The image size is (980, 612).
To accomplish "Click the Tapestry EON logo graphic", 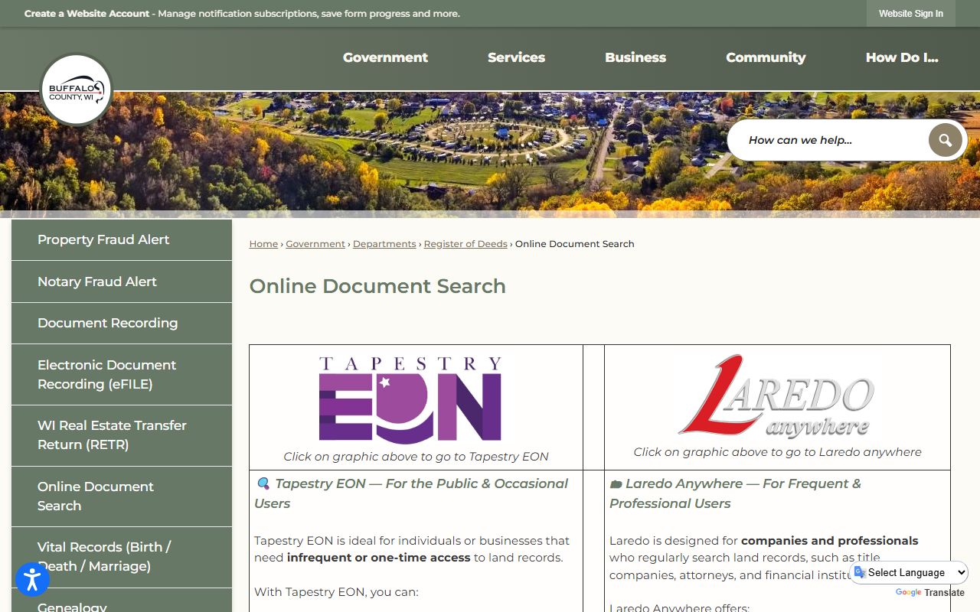I will (x=410, y=399).
